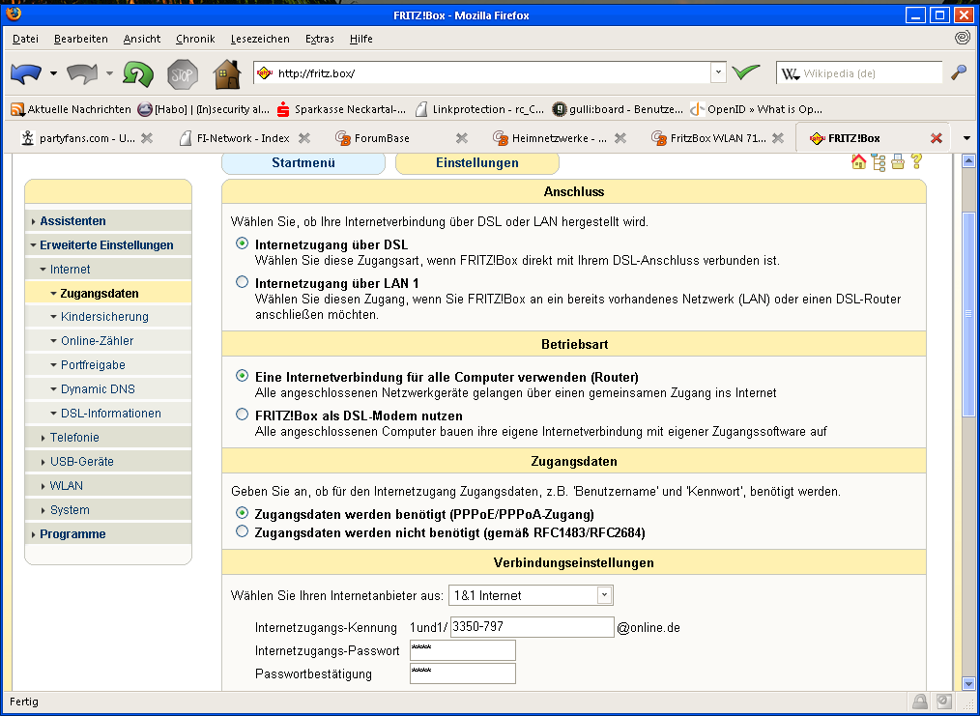Click the page vertical scrollbar thumb
The image size is (980, 716).
968,314
